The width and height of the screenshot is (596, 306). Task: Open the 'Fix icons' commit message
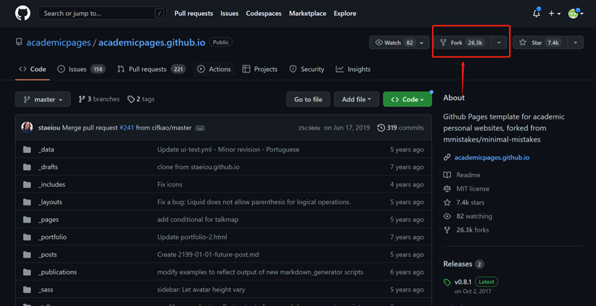(x=170, y=185)
